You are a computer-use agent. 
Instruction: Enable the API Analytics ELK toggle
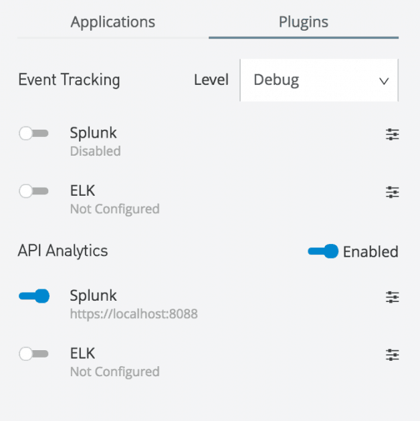34,354
